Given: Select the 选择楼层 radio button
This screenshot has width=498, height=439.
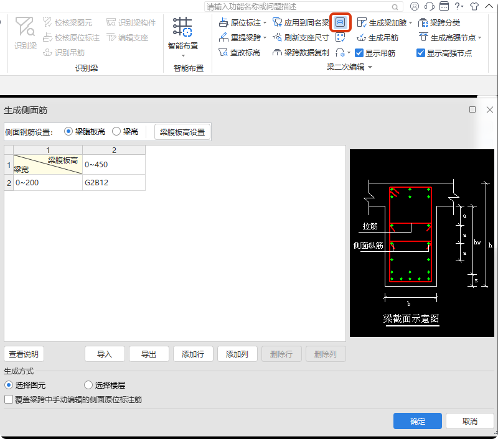Looking at the screenshot, I should tap(88, 385).
